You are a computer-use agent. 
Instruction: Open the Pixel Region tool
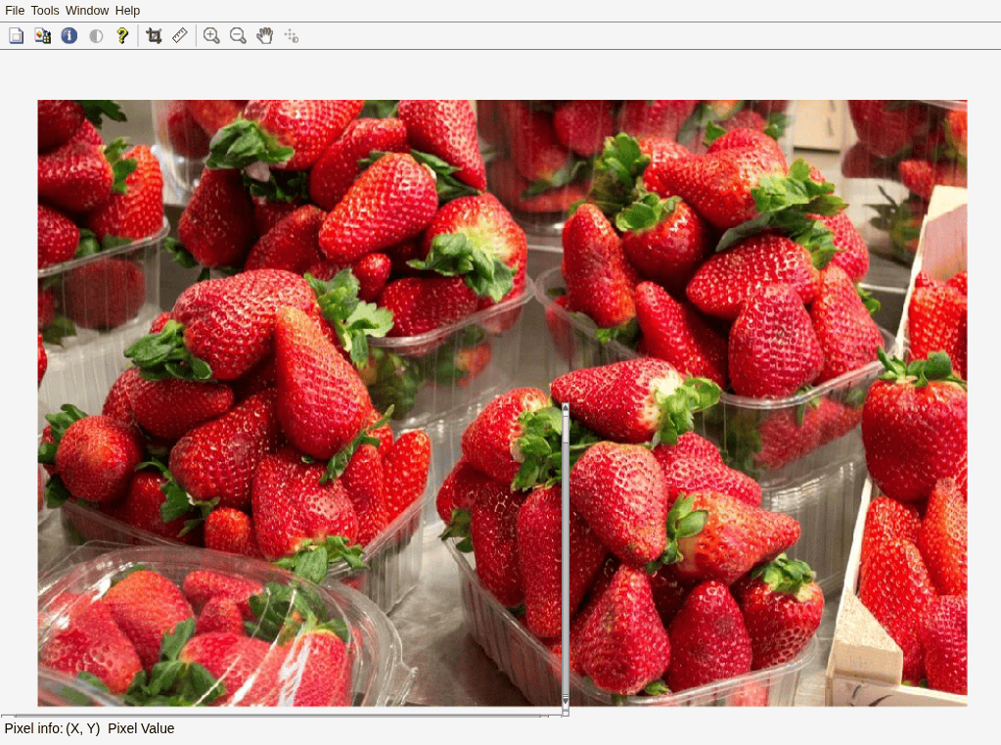[x=43, y=36]
